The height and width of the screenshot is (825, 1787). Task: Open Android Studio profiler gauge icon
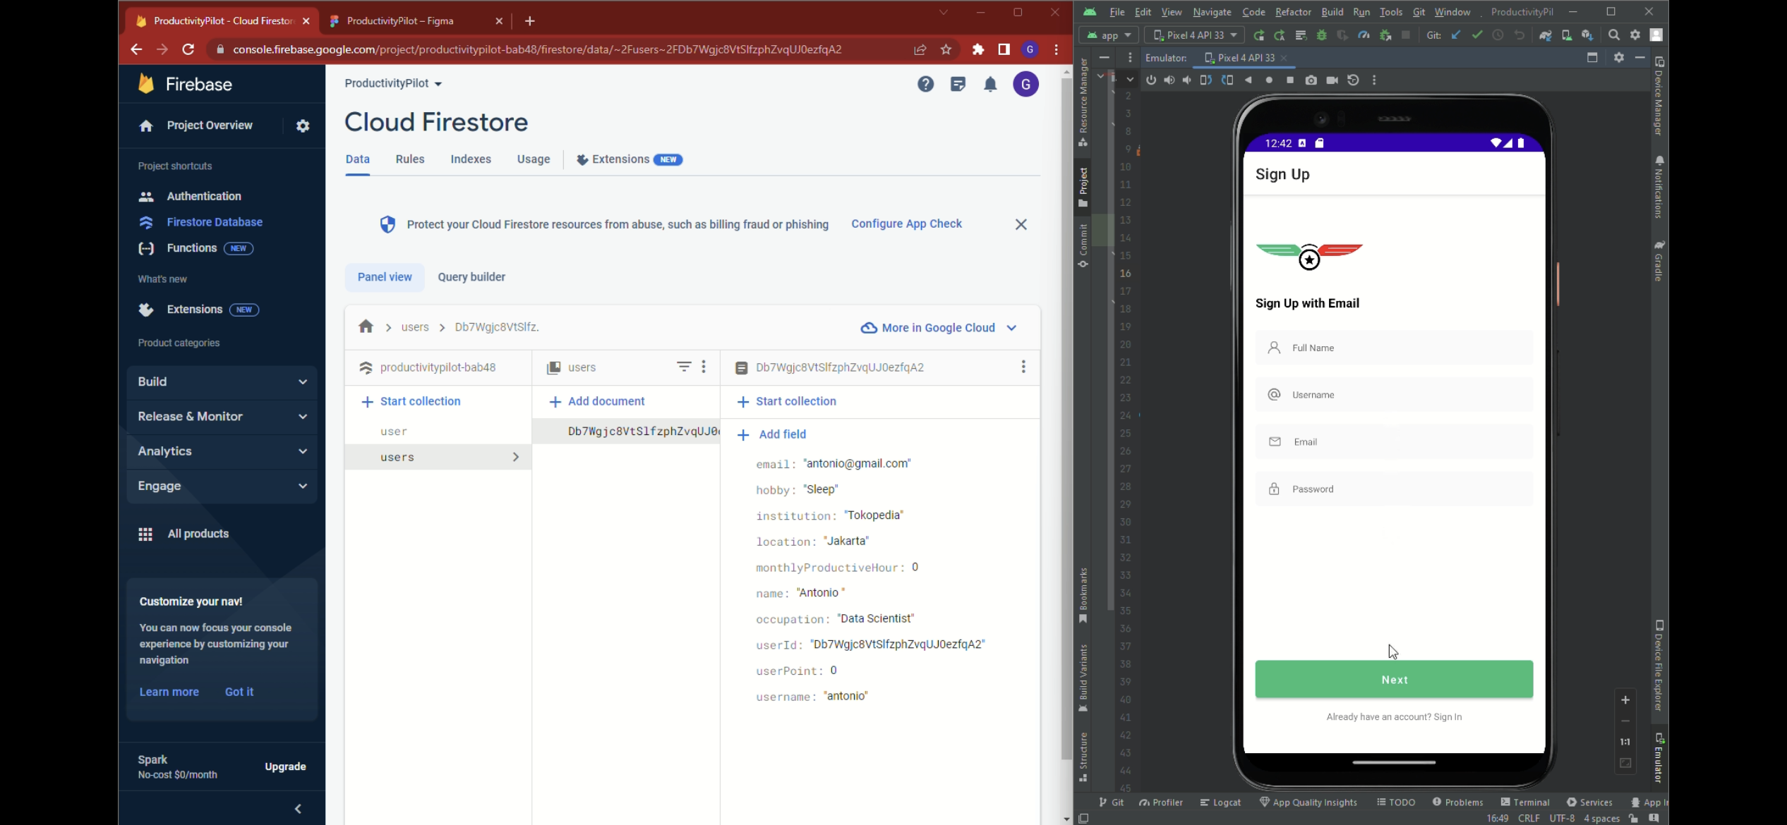coord(1364,35)
